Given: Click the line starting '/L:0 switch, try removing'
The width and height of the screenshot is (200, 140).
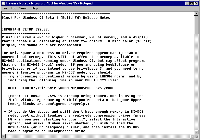Looking at the screenshot, I should [75, 100].
